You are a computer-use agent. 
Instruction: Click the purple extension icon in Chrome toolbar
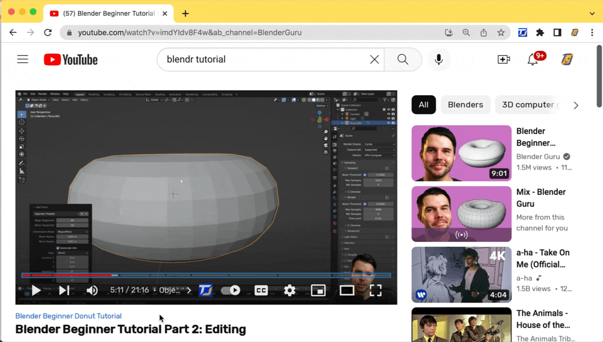point(575,32)
